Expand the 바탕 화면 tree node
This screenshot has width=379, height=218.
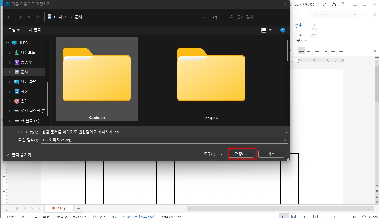click(10, 82)
